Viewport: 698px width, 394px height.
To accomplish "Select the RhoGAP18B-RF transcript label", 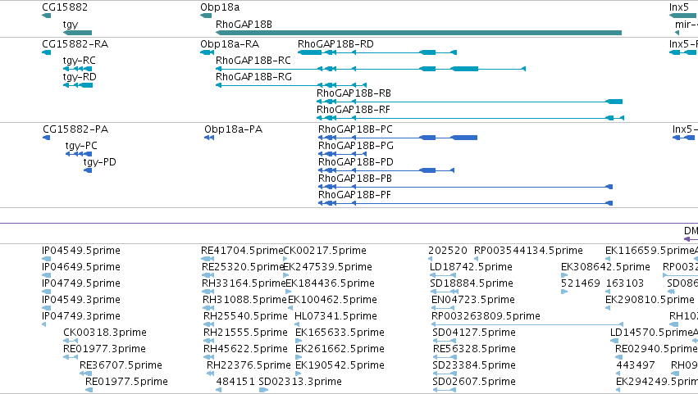I will (354, 110).
